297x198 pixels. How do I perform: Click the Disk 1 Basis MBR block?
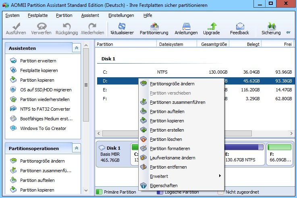113,154
